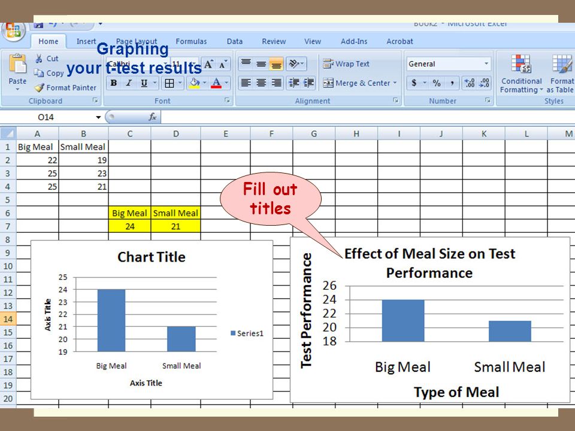
Task: Toggle Underline formatting
Action: (144, 83)
